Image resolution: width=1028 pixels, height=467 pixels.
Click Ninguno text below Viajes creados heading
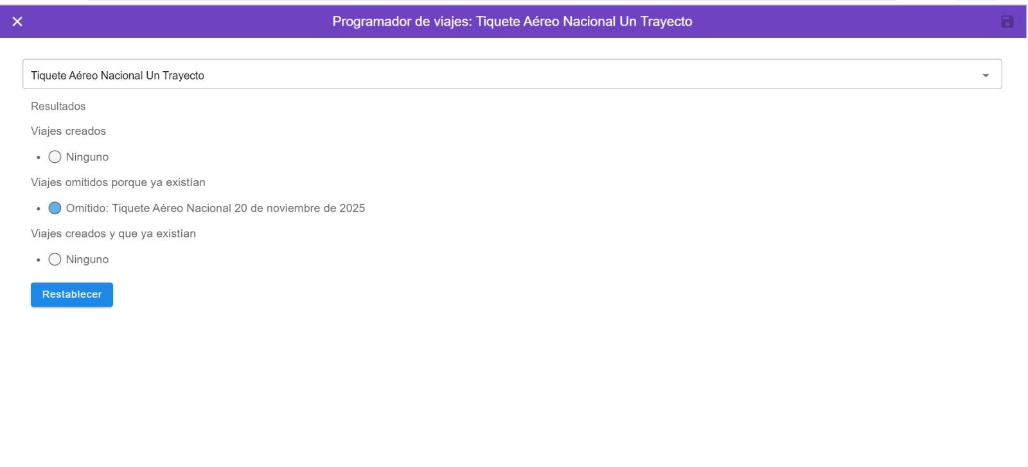tap(87, 157)
